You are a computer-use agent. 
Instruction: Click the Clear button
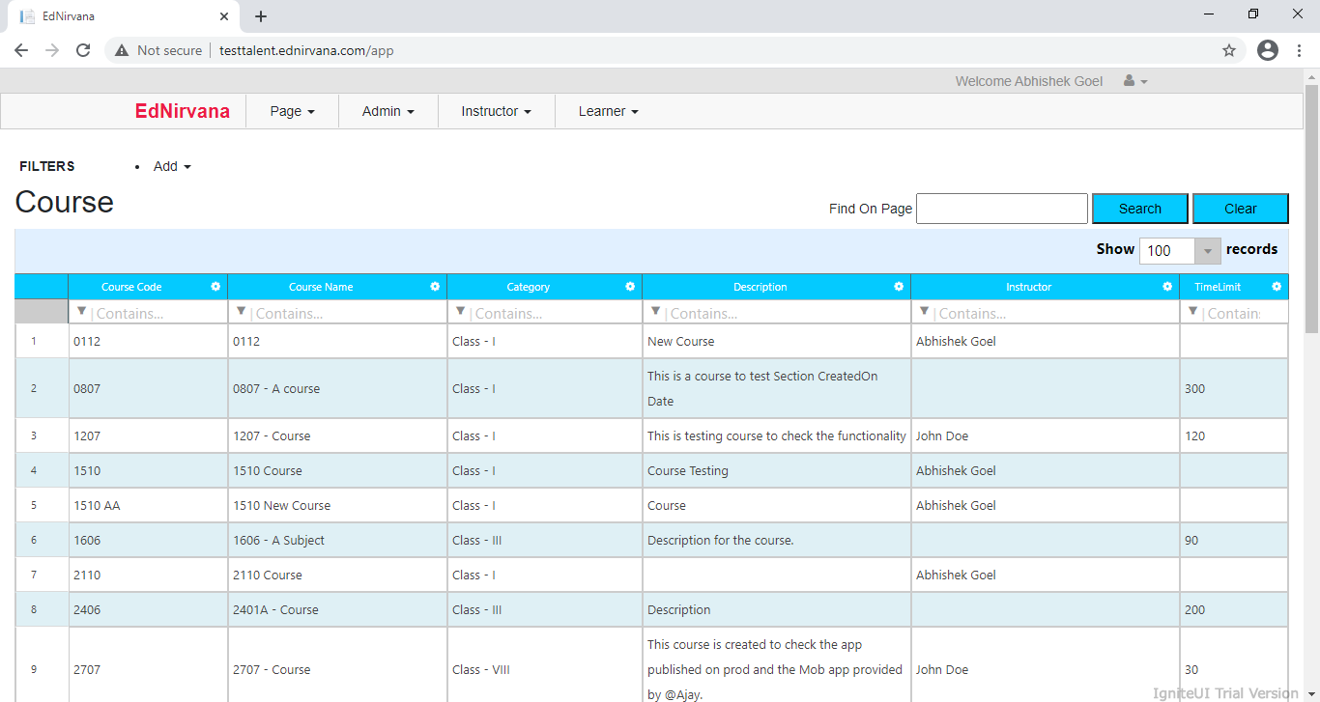pos(1240,209)
